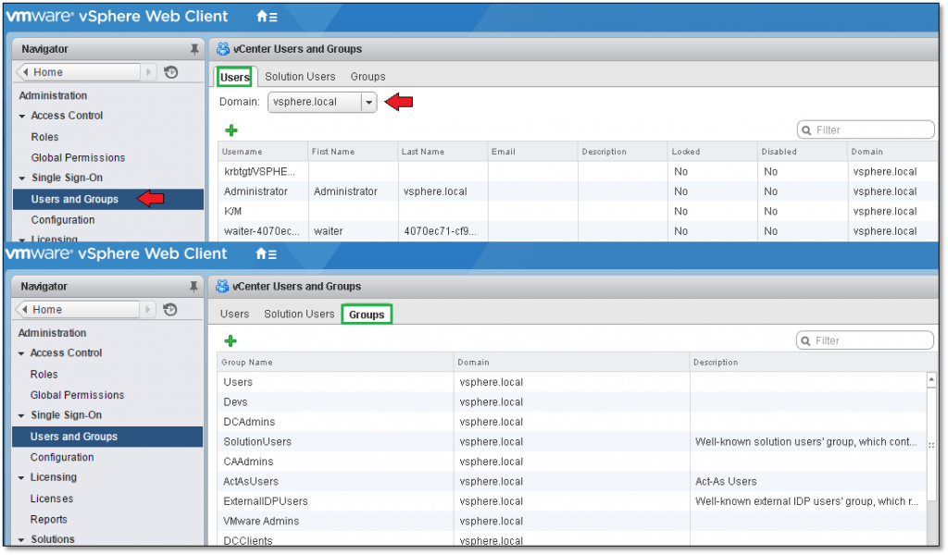Collapse Access Control in the Users-view Navigator
This screenshot has height=555, width=948.
22,116
